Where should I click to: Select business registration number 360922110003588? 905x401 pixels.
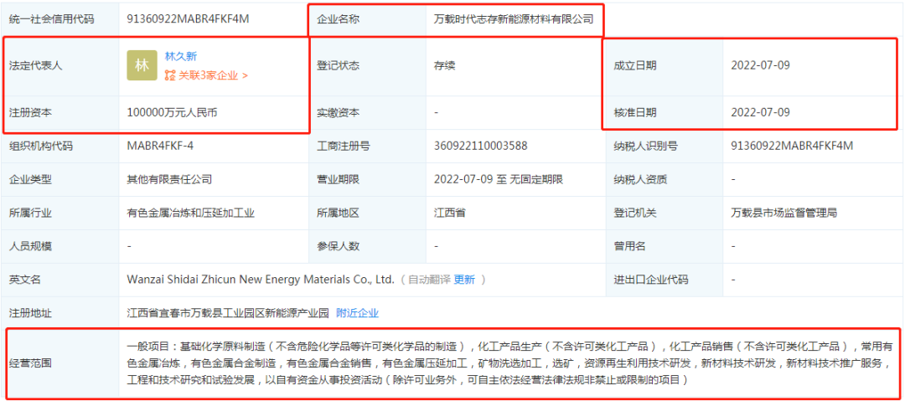pos(481,146)
